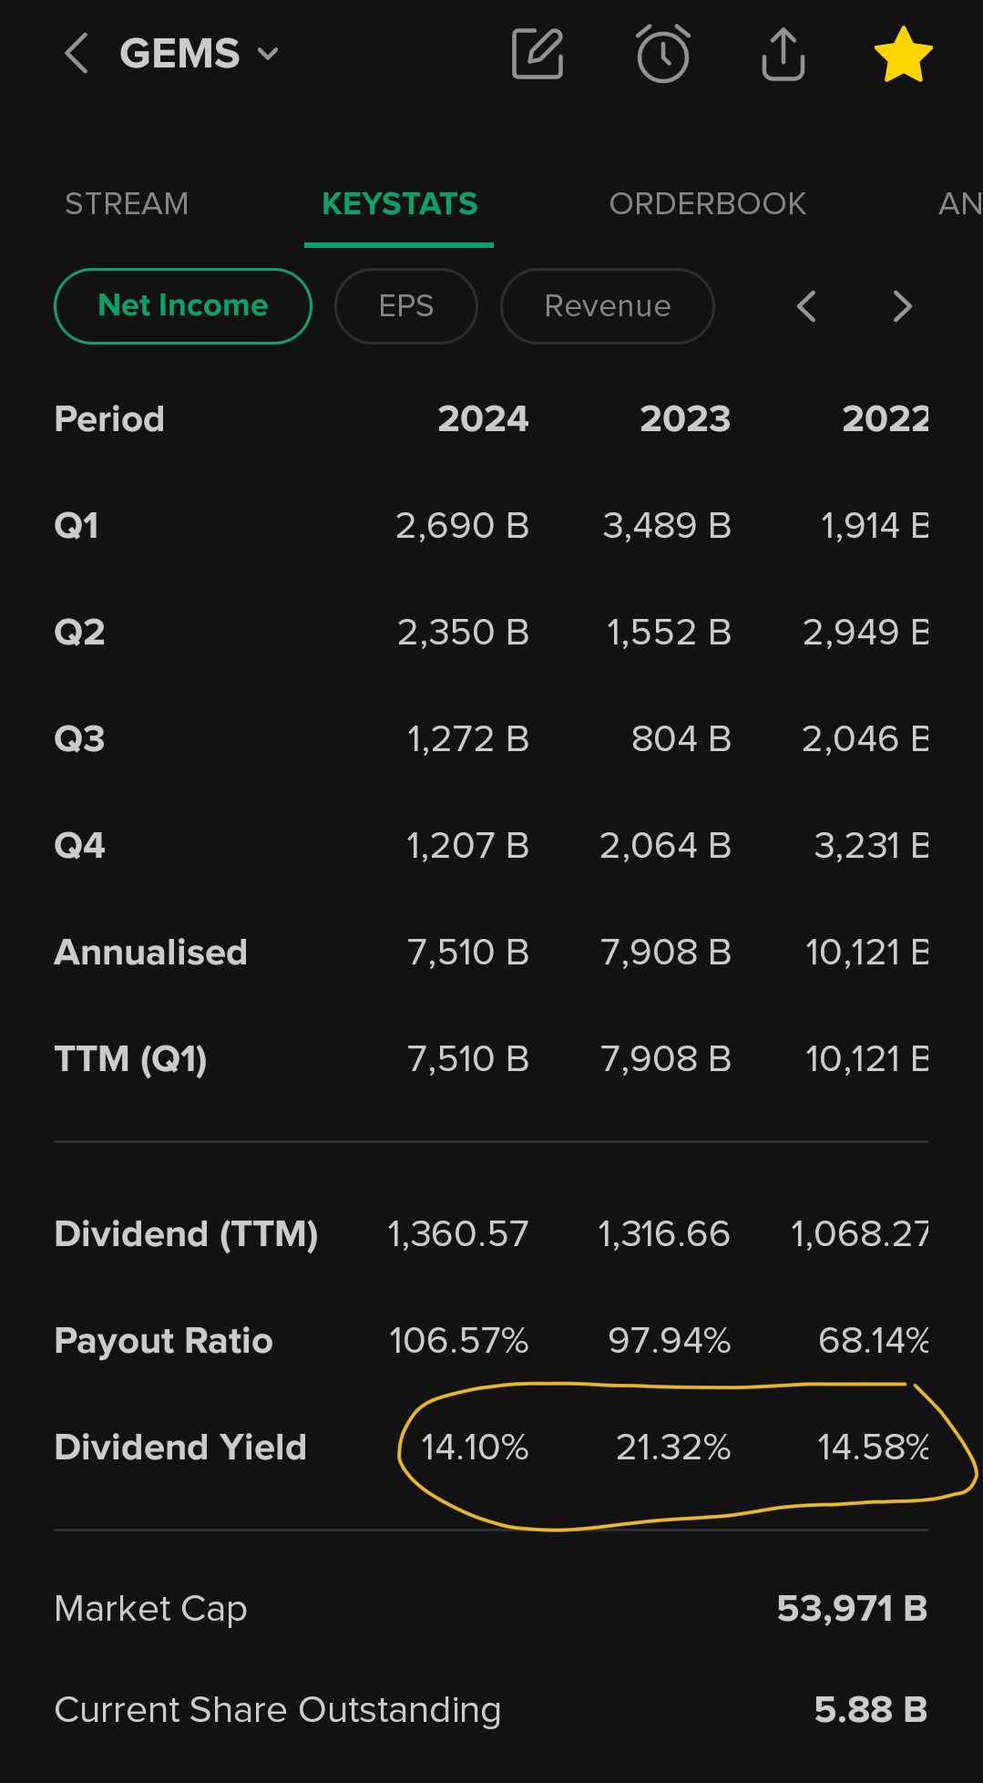This screenshot has width=983, height=1783.
Task: Tap the share icon
Action: pos(783,55)
